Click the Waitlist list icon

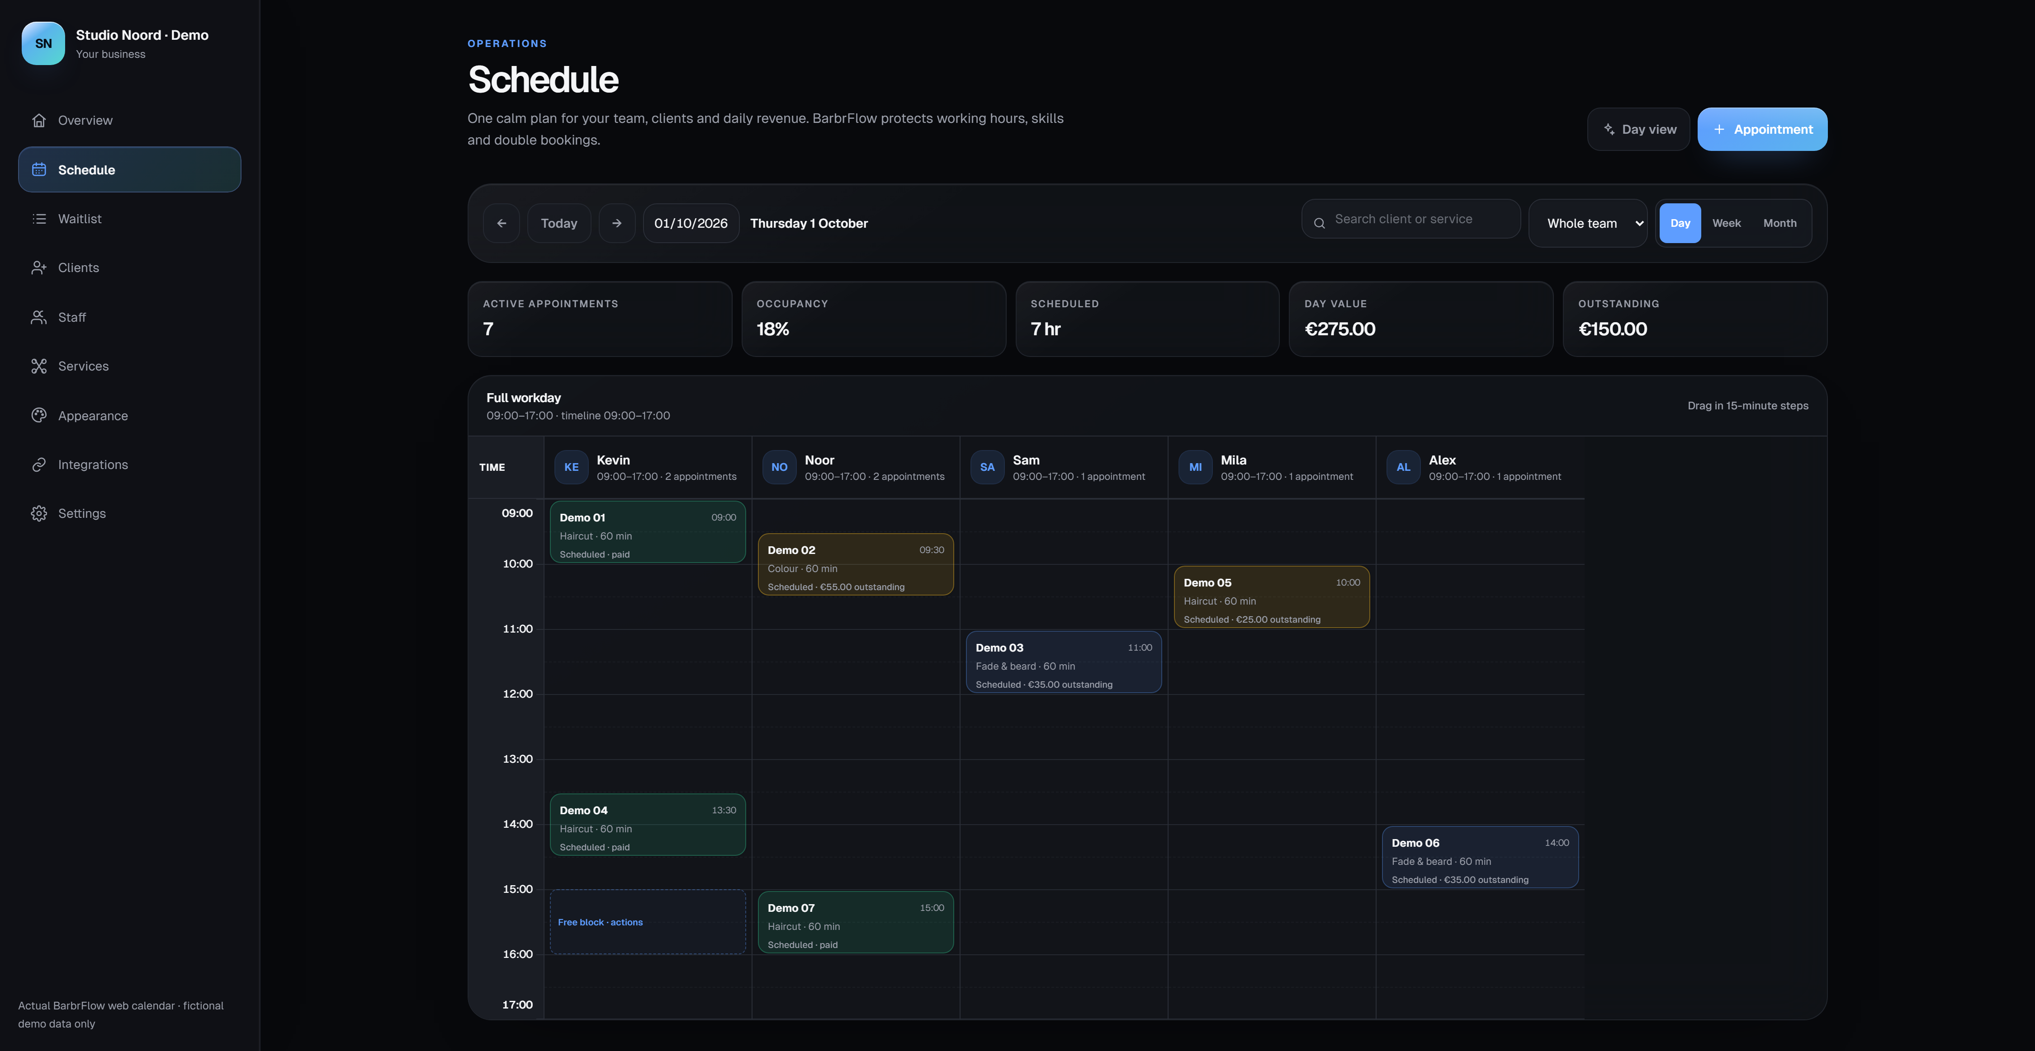pos(39,219)
